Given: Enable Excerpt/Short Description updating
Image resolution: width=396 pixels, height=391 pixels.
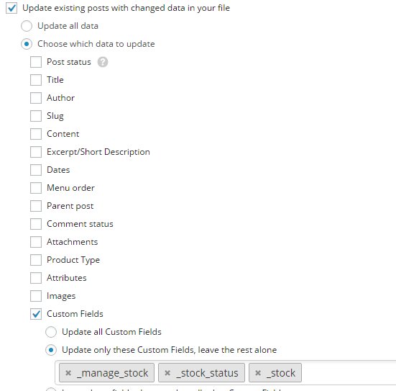Looking at the screenshot, I should pos(36,152).
